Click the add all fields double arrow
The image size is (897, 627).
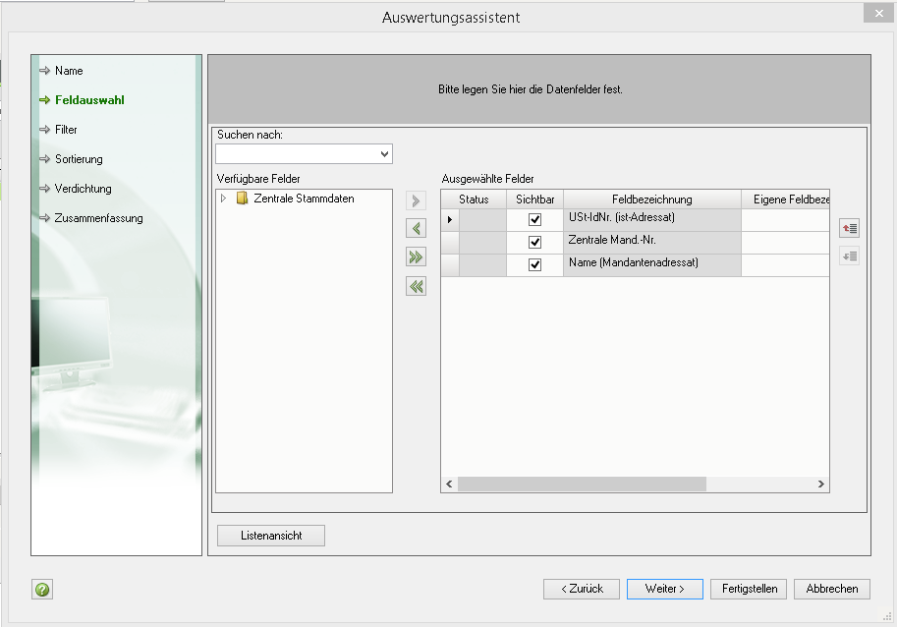(417, 257)
